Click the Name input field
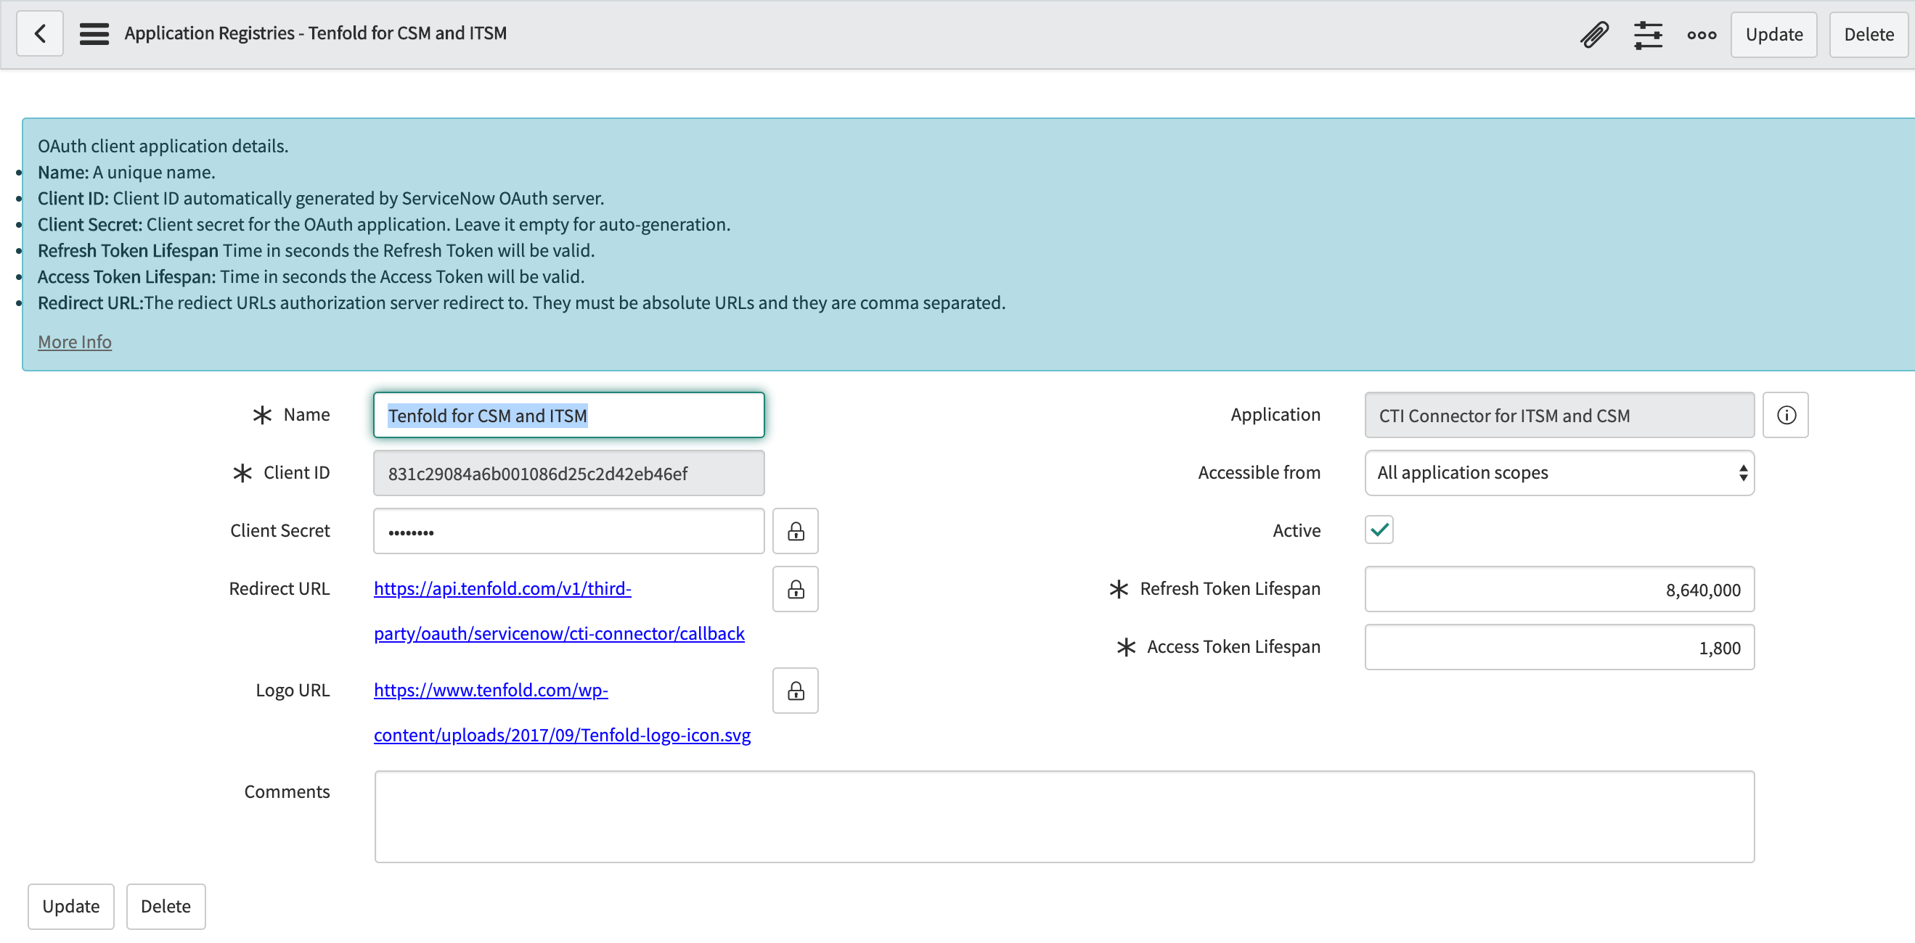Screen dimensions: 1915x943 tap(568, 415)
